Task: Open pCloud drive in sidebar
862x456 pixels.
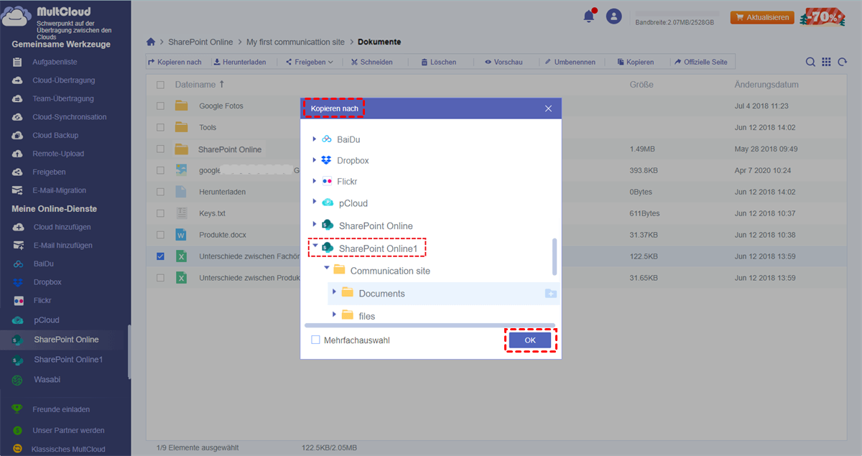Action: coord(46,320)
